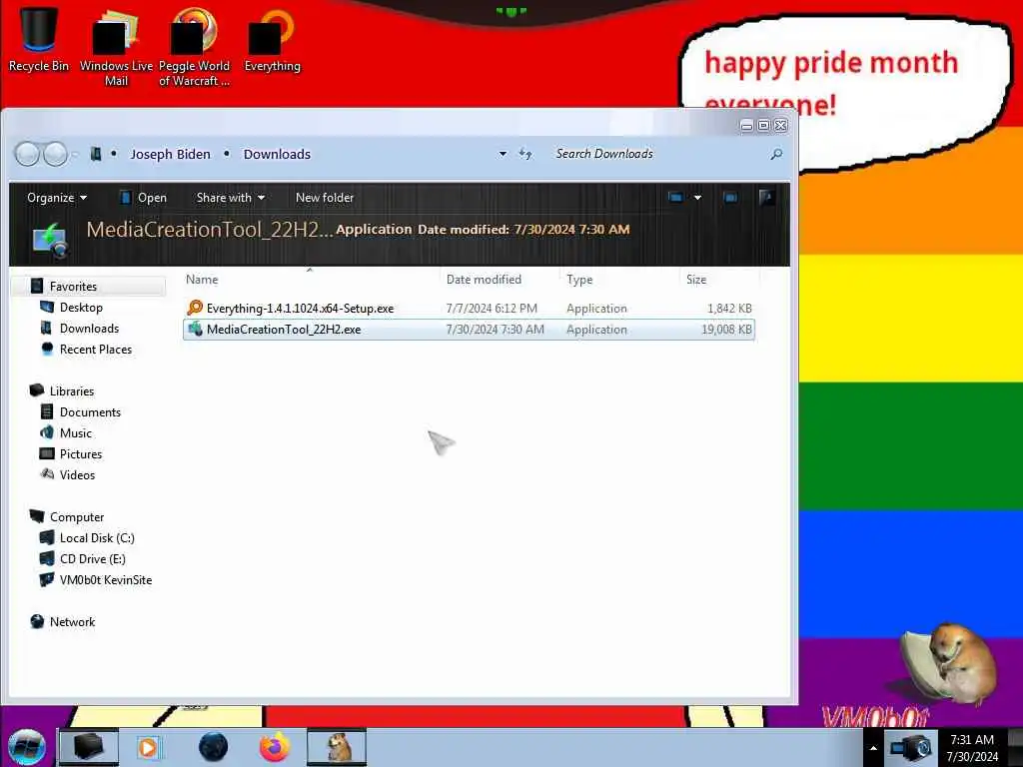Click the Back navigation button in Explorer

tap(27, 154)
